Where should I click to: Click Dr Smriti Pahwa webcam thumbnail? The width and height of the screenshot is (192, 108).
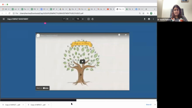175,11
